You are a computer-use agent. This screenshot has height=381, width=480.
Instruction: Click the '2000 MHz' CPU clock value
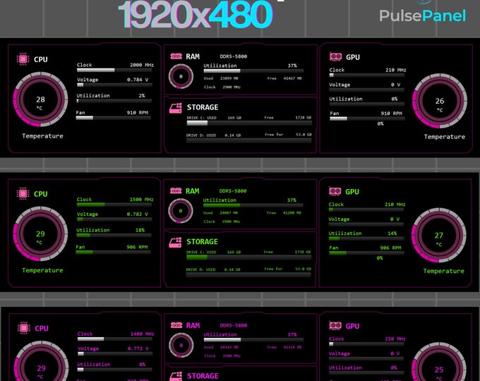coord(142,65)
